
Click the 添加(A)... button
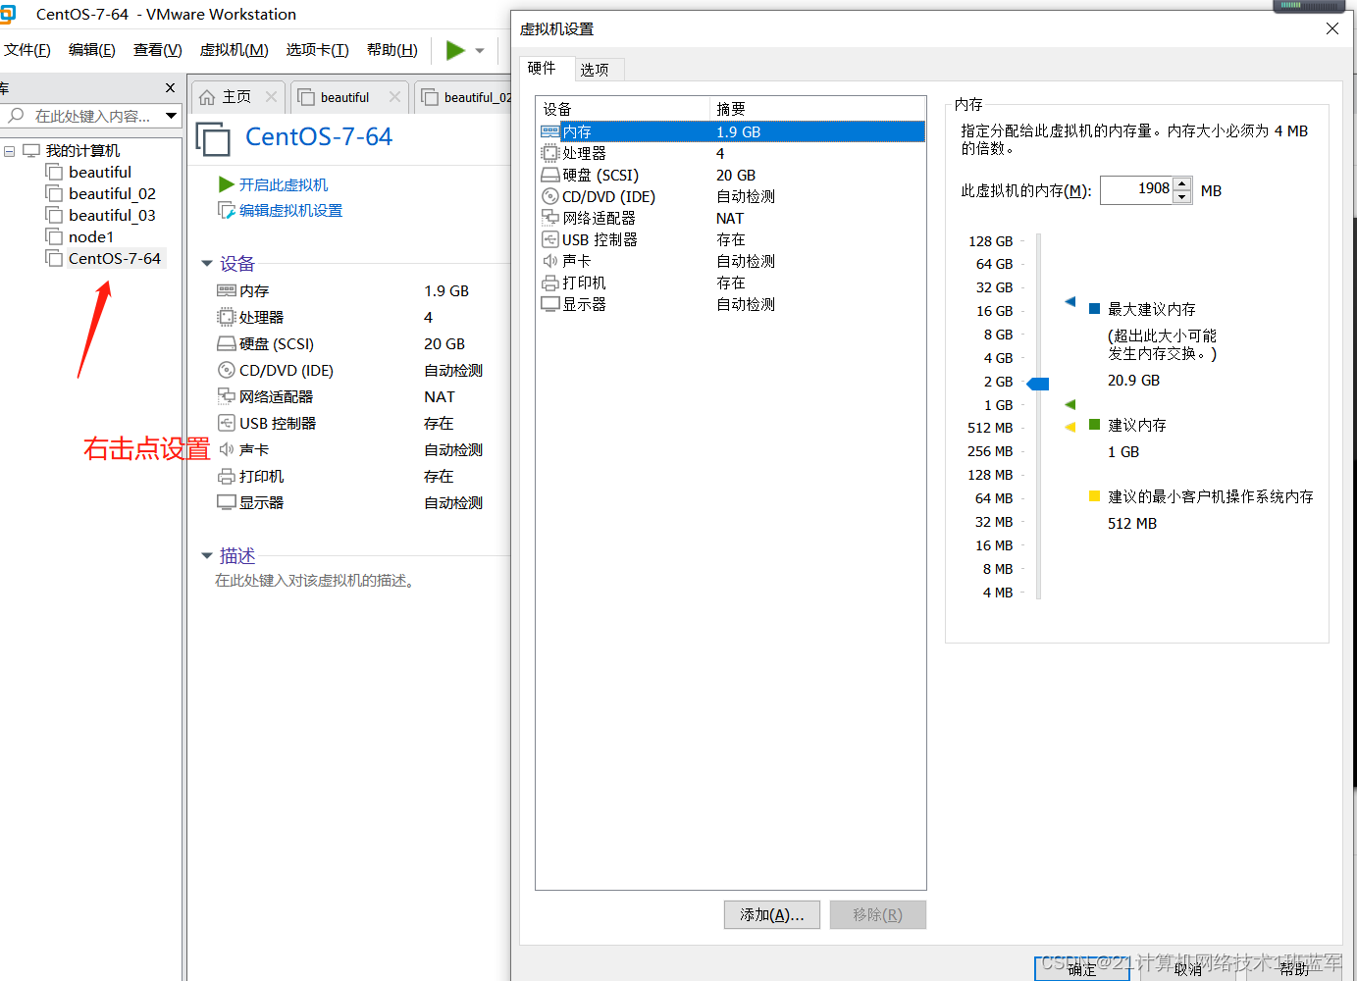click(x=772, y=914)
